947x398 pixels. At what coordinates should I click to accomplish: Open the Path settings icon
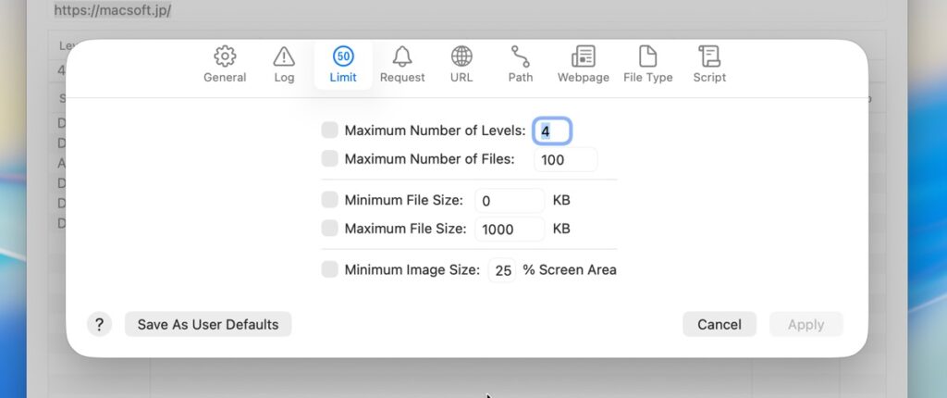coord(521,57)
